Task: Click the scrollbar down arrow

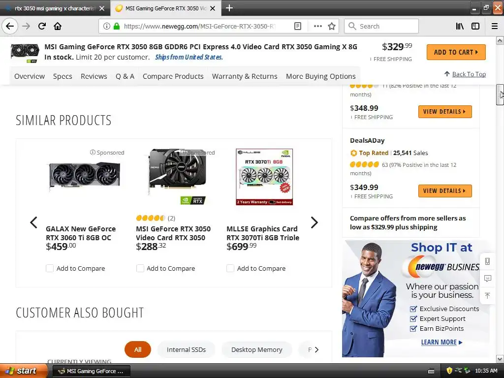Action: (500, 359)
